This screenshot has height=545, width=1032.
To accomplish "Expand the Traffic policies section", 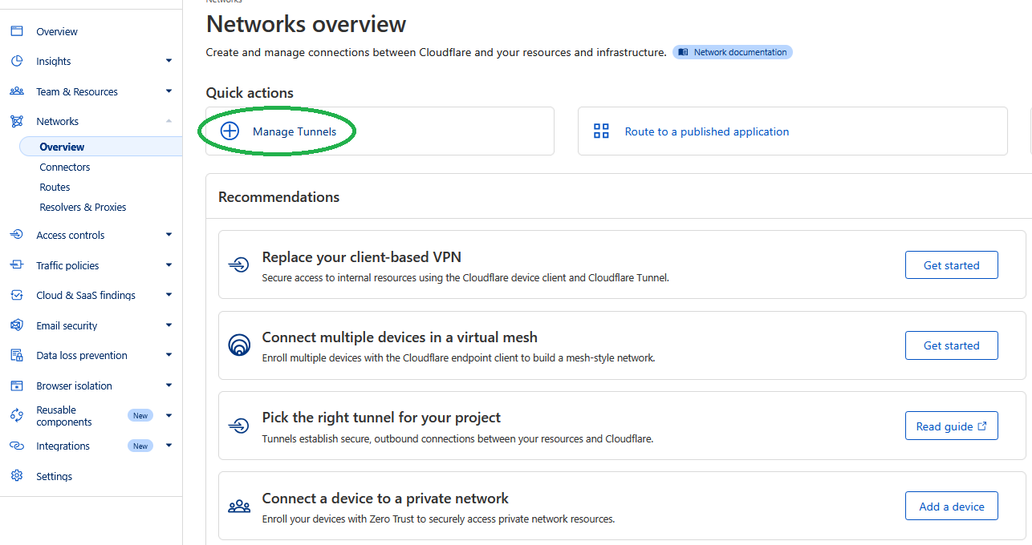I will [x=169, y=265].
